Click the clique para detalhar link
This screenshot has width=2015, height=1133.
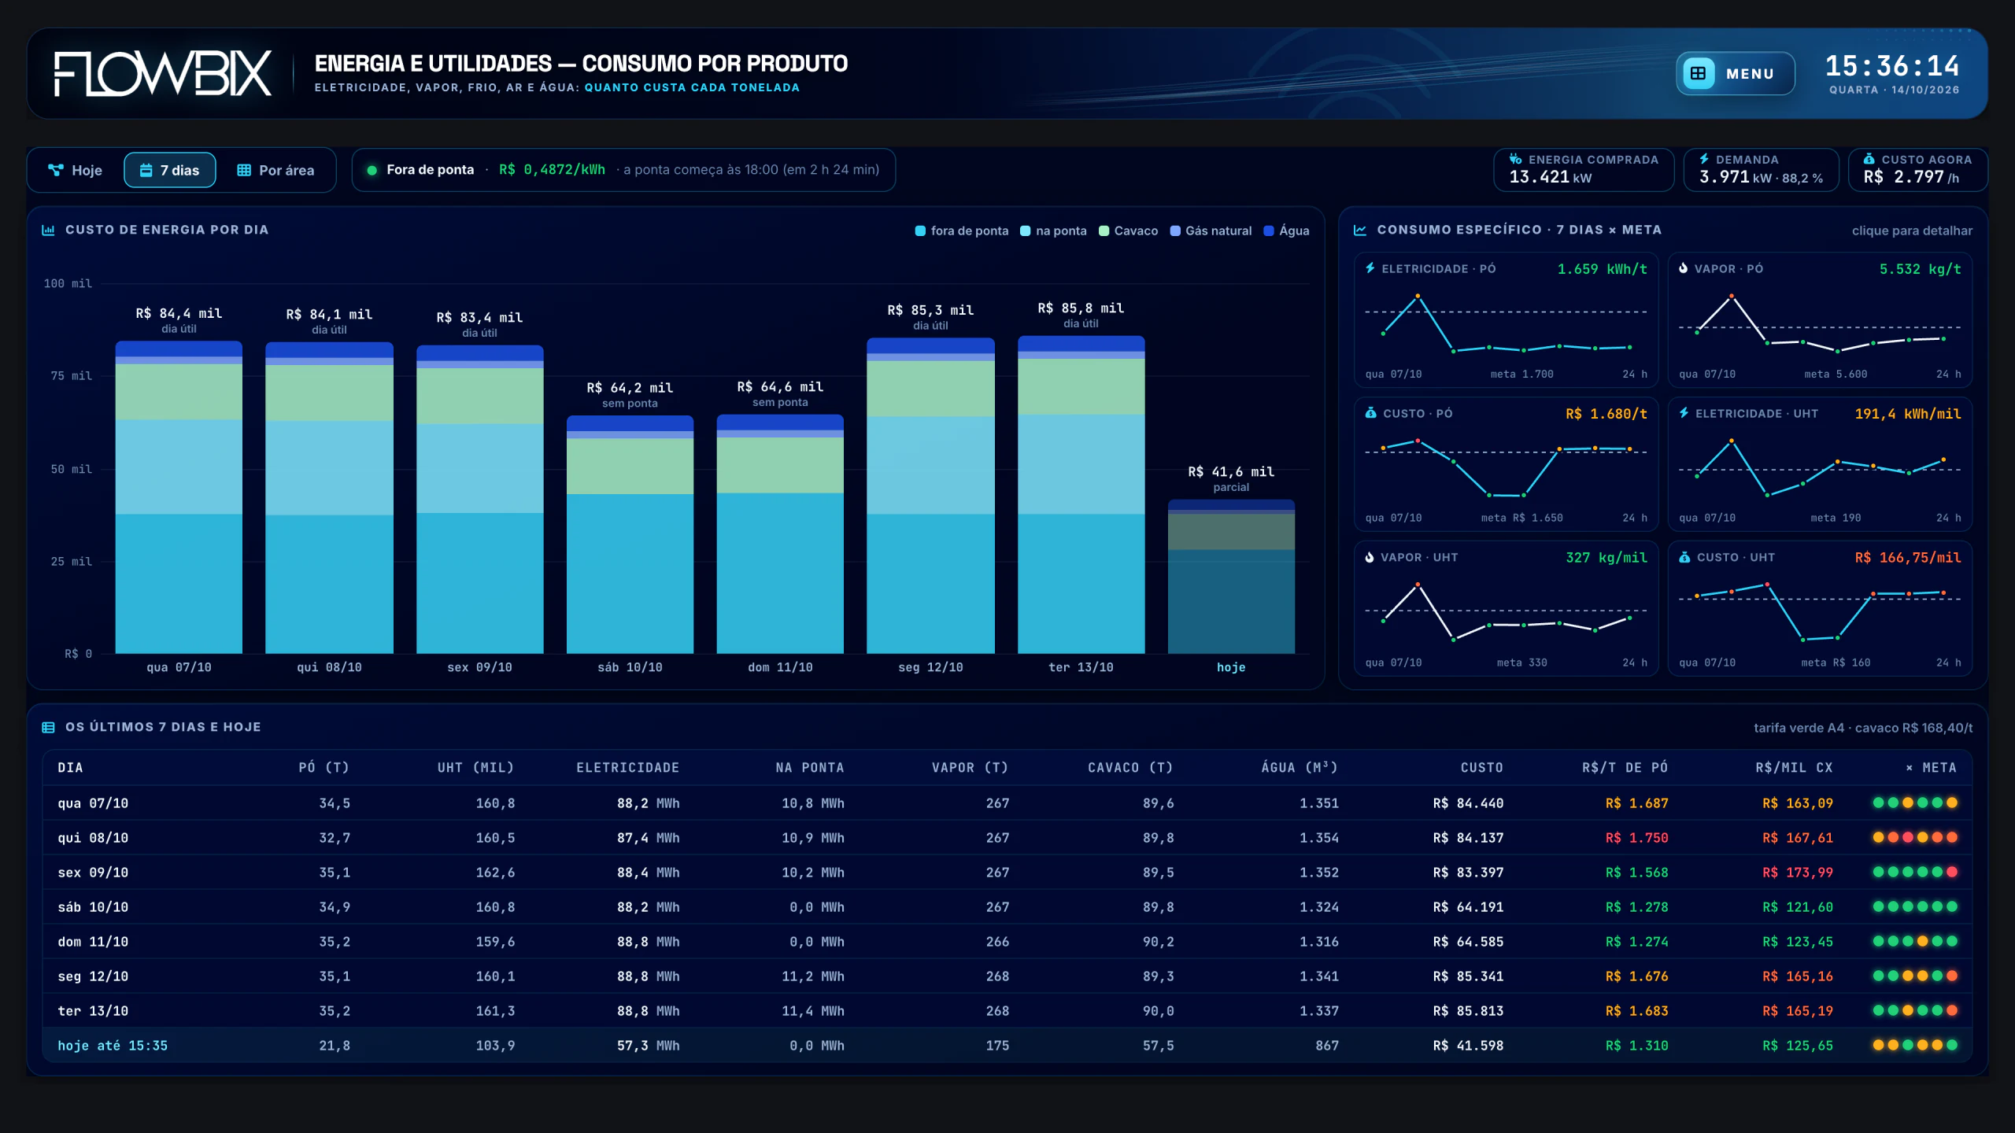[x=1912, y=231]
